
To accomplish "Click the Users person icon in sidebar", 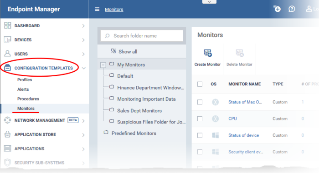I will pyautogui.click(x=8, y=54).
